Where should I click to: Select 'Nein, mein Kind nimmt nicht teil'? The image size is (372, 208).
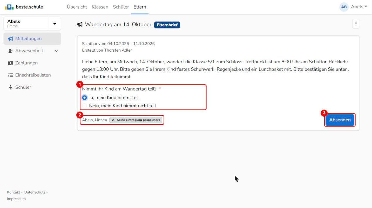point(85,106)
